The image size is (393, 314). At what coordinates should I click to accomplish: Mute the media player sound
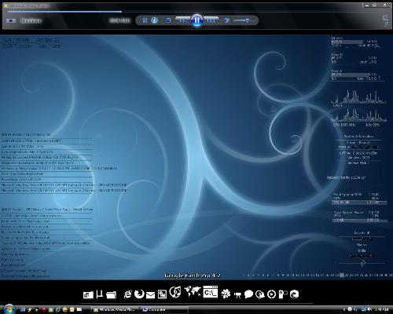point(227,20)
